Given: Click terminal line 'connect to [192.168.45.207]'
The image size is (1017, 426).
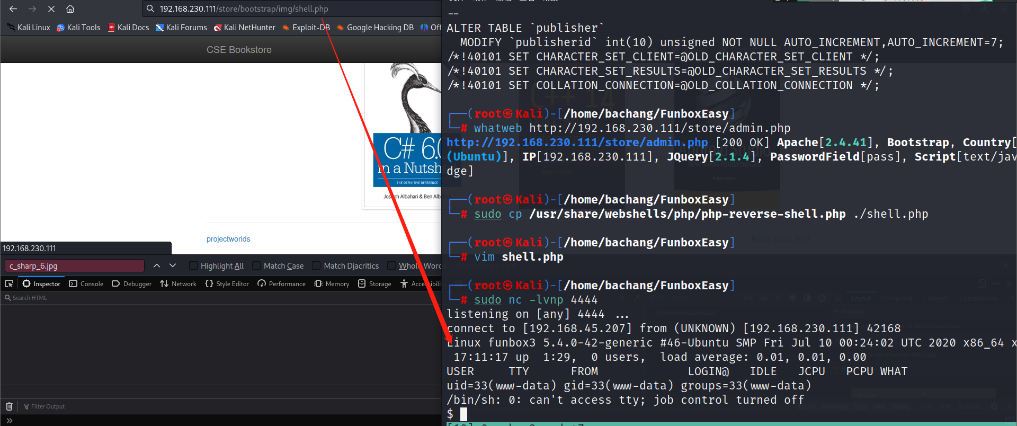Looking at the screenshot, I should 673,329.
